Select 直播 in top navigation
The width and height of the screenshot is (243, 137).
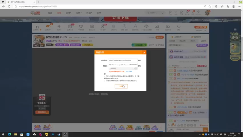[x=59, y=13]
